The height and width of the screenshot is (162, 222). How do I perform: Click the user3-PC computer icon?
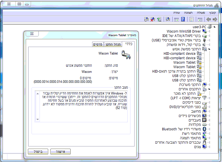pyautogui.click(x=210, y=27)
